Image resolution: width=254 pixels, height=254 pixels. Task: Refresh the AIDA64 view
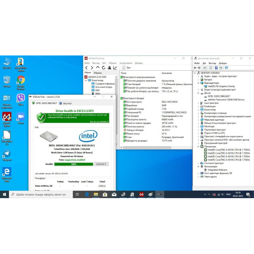[x=104, y=68]
